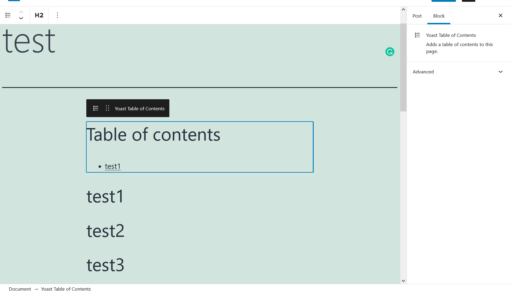
Task: Open the Document breadcrumb dropdown path
Action: (20, 289)
